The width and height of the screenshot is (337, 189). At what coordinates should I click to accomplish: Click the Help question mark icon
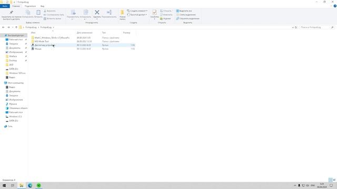pyautogui.click(x=335, y=6)
